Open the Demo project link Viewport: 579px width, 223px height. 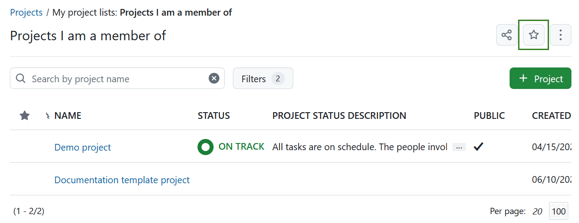(82, 147)
